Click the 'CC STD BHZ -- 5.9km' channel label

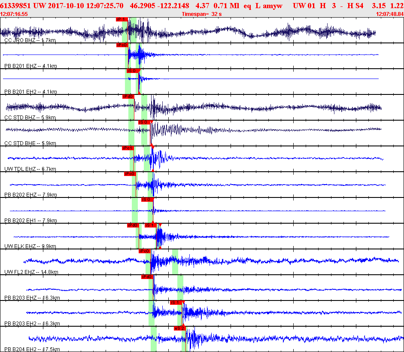(x=30, y=118)
